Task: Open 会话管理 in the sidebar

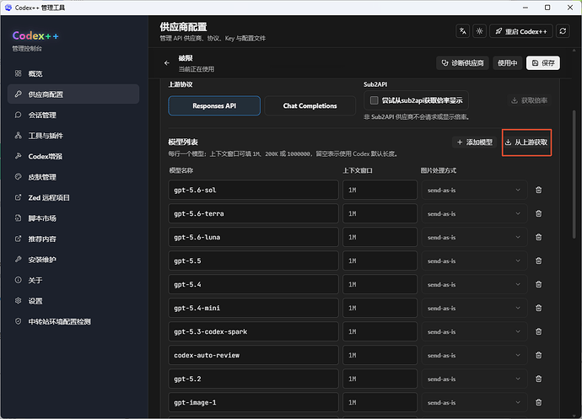Action: pyautogui.click(x=73, y=115)
